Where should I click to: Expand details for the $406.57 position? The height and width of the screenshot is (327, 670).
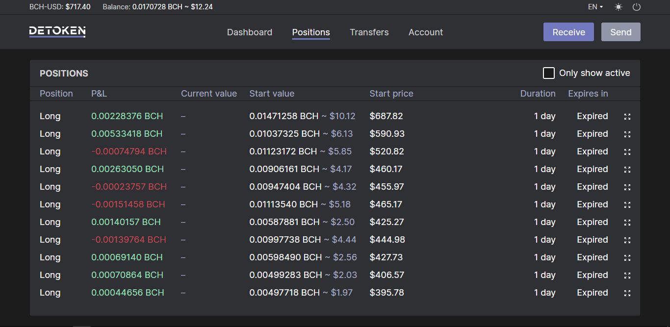[627, 276]
